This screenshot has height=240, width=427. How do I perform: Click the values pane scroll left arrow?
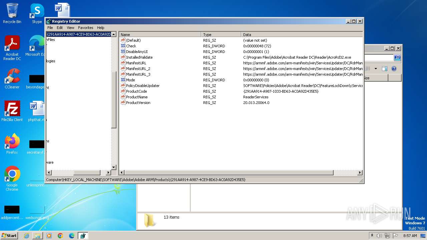(122, 172)
